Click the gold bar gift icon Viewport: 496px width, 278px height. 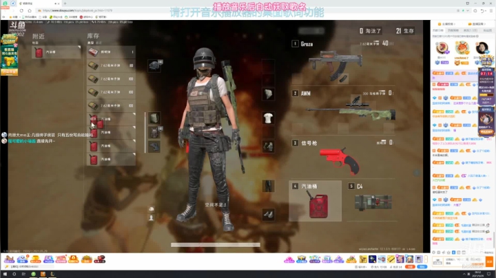[x=391, y=259]
